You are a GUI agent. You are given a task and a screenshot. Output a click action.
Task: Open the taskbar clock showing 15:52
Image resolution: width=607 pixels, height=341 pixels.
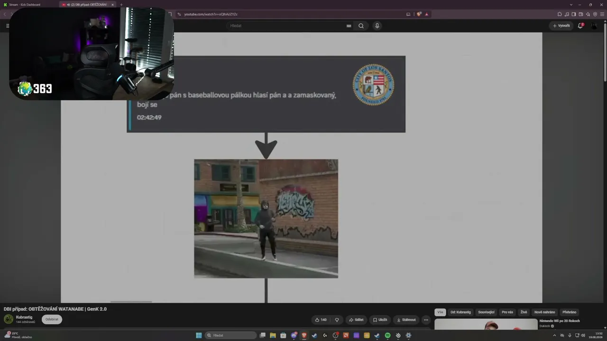pyautogui.click(x=595, y=335)
